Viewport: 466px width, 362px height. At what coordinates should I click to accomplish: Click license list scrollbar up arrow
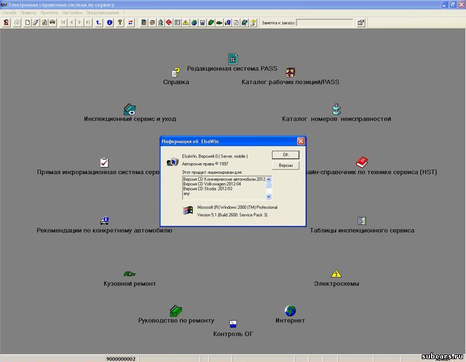tap(269, 180)
